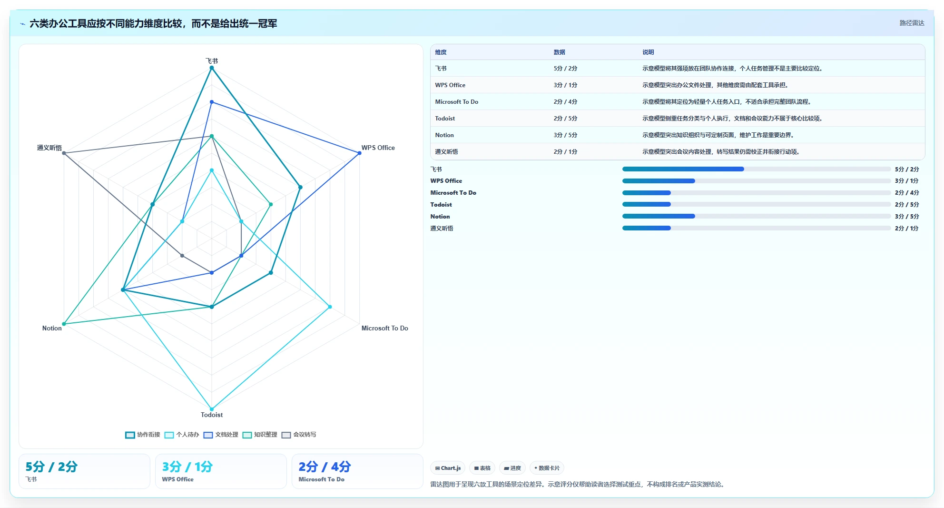Click the Microsoft To Do radar axis label
Viewport: 944px width, 508px height.
click(384, 328)
